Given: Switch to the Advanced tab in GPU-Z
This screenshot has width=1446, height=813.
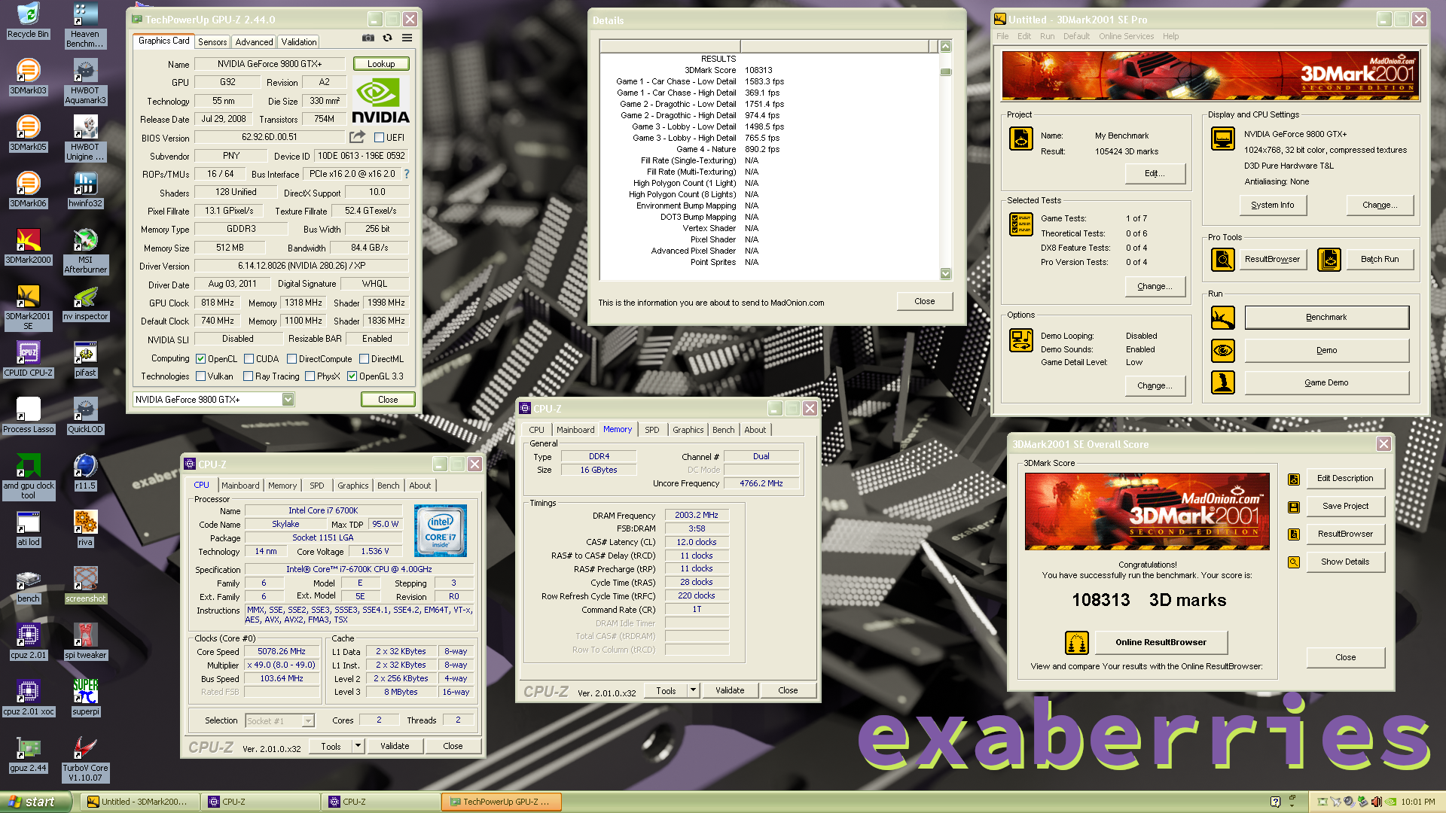Looking at the screenshot, I should (x=254, y=42).
